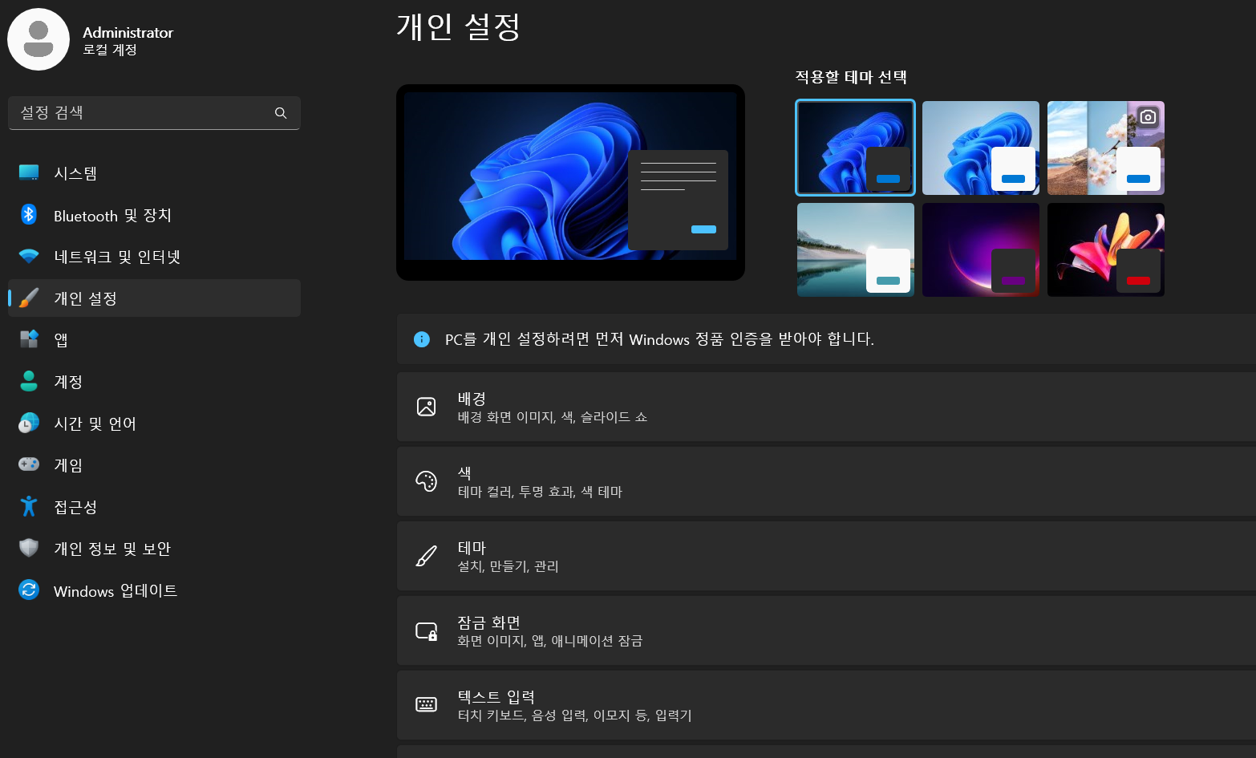The height and width of the screenshot is (758, 1256).
Task: Open 게임 settings
Action: click(x=154, y=465)
